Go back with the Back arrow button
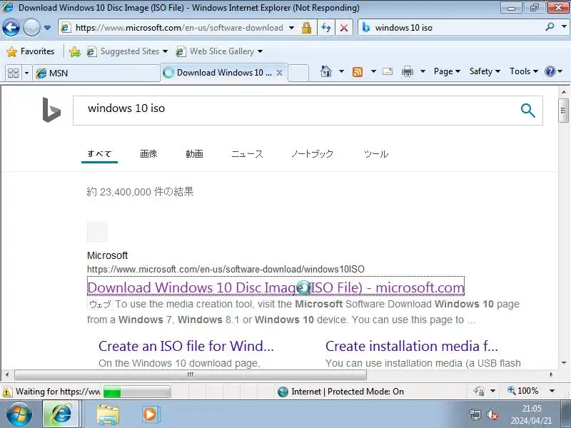Image resolution: width=571 pixels, height=428 pixels. 11,27
